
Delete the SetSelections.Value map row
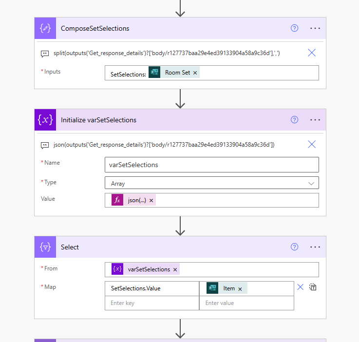pos(301,287)
